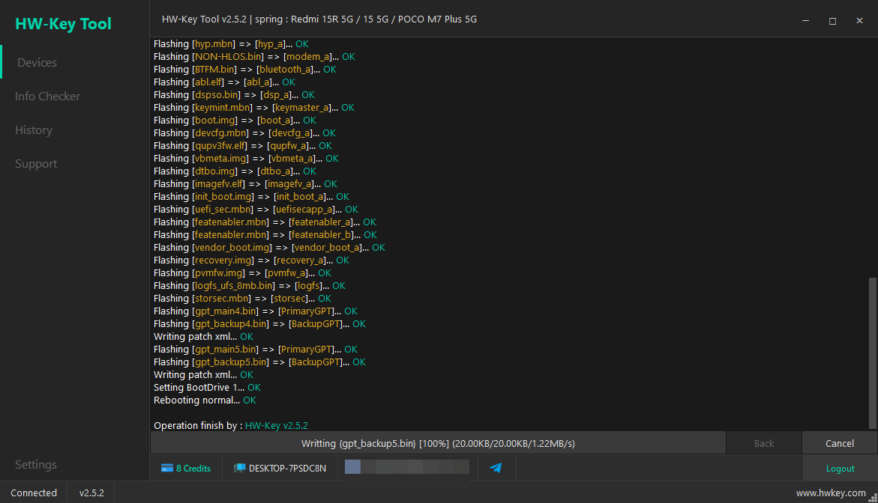The width and height of the screenshot is (878, 503).
Task: Click the resize grip dots icon
Action: [873, 498]
